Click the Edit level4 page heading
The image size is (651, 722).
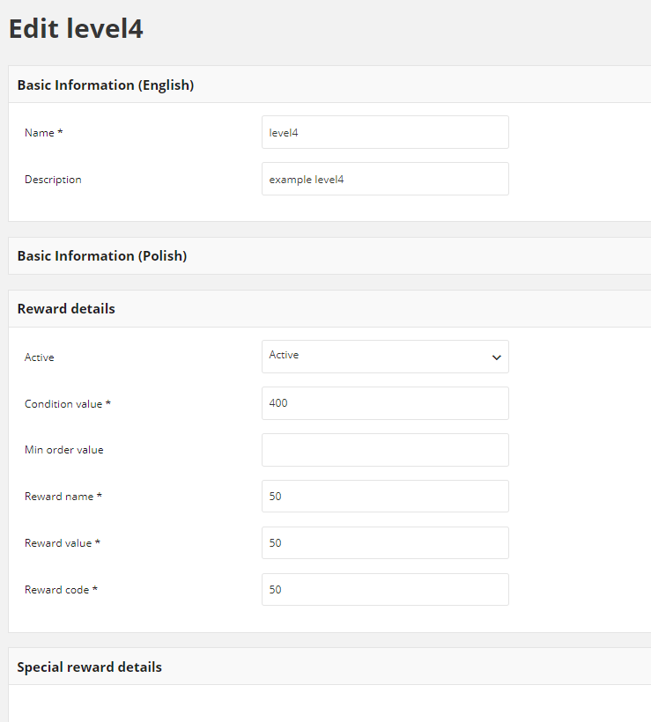point(76,28)
